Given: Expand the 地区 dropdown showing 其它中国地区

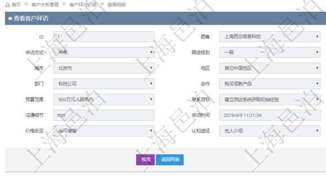Looking at the screenshot, I should tap(270, 68).
